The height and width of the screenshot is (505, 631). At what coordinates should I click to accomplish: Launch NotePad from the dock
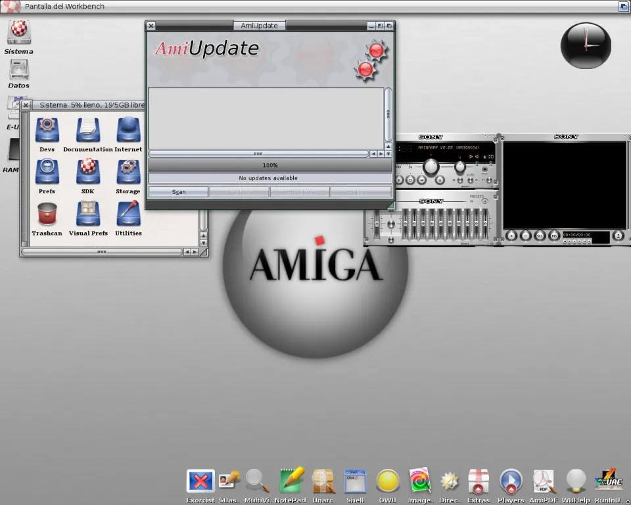[291, 481]
